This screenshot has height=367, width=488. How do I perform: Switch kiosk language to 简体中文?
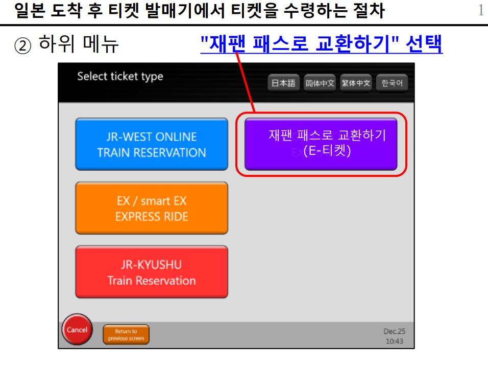[x=320, y=84]
